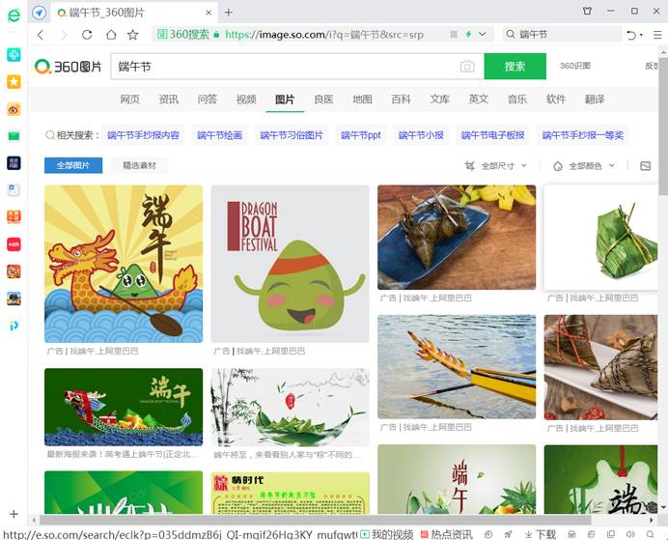Switch to the 视频 search tab

click(246, 99)
